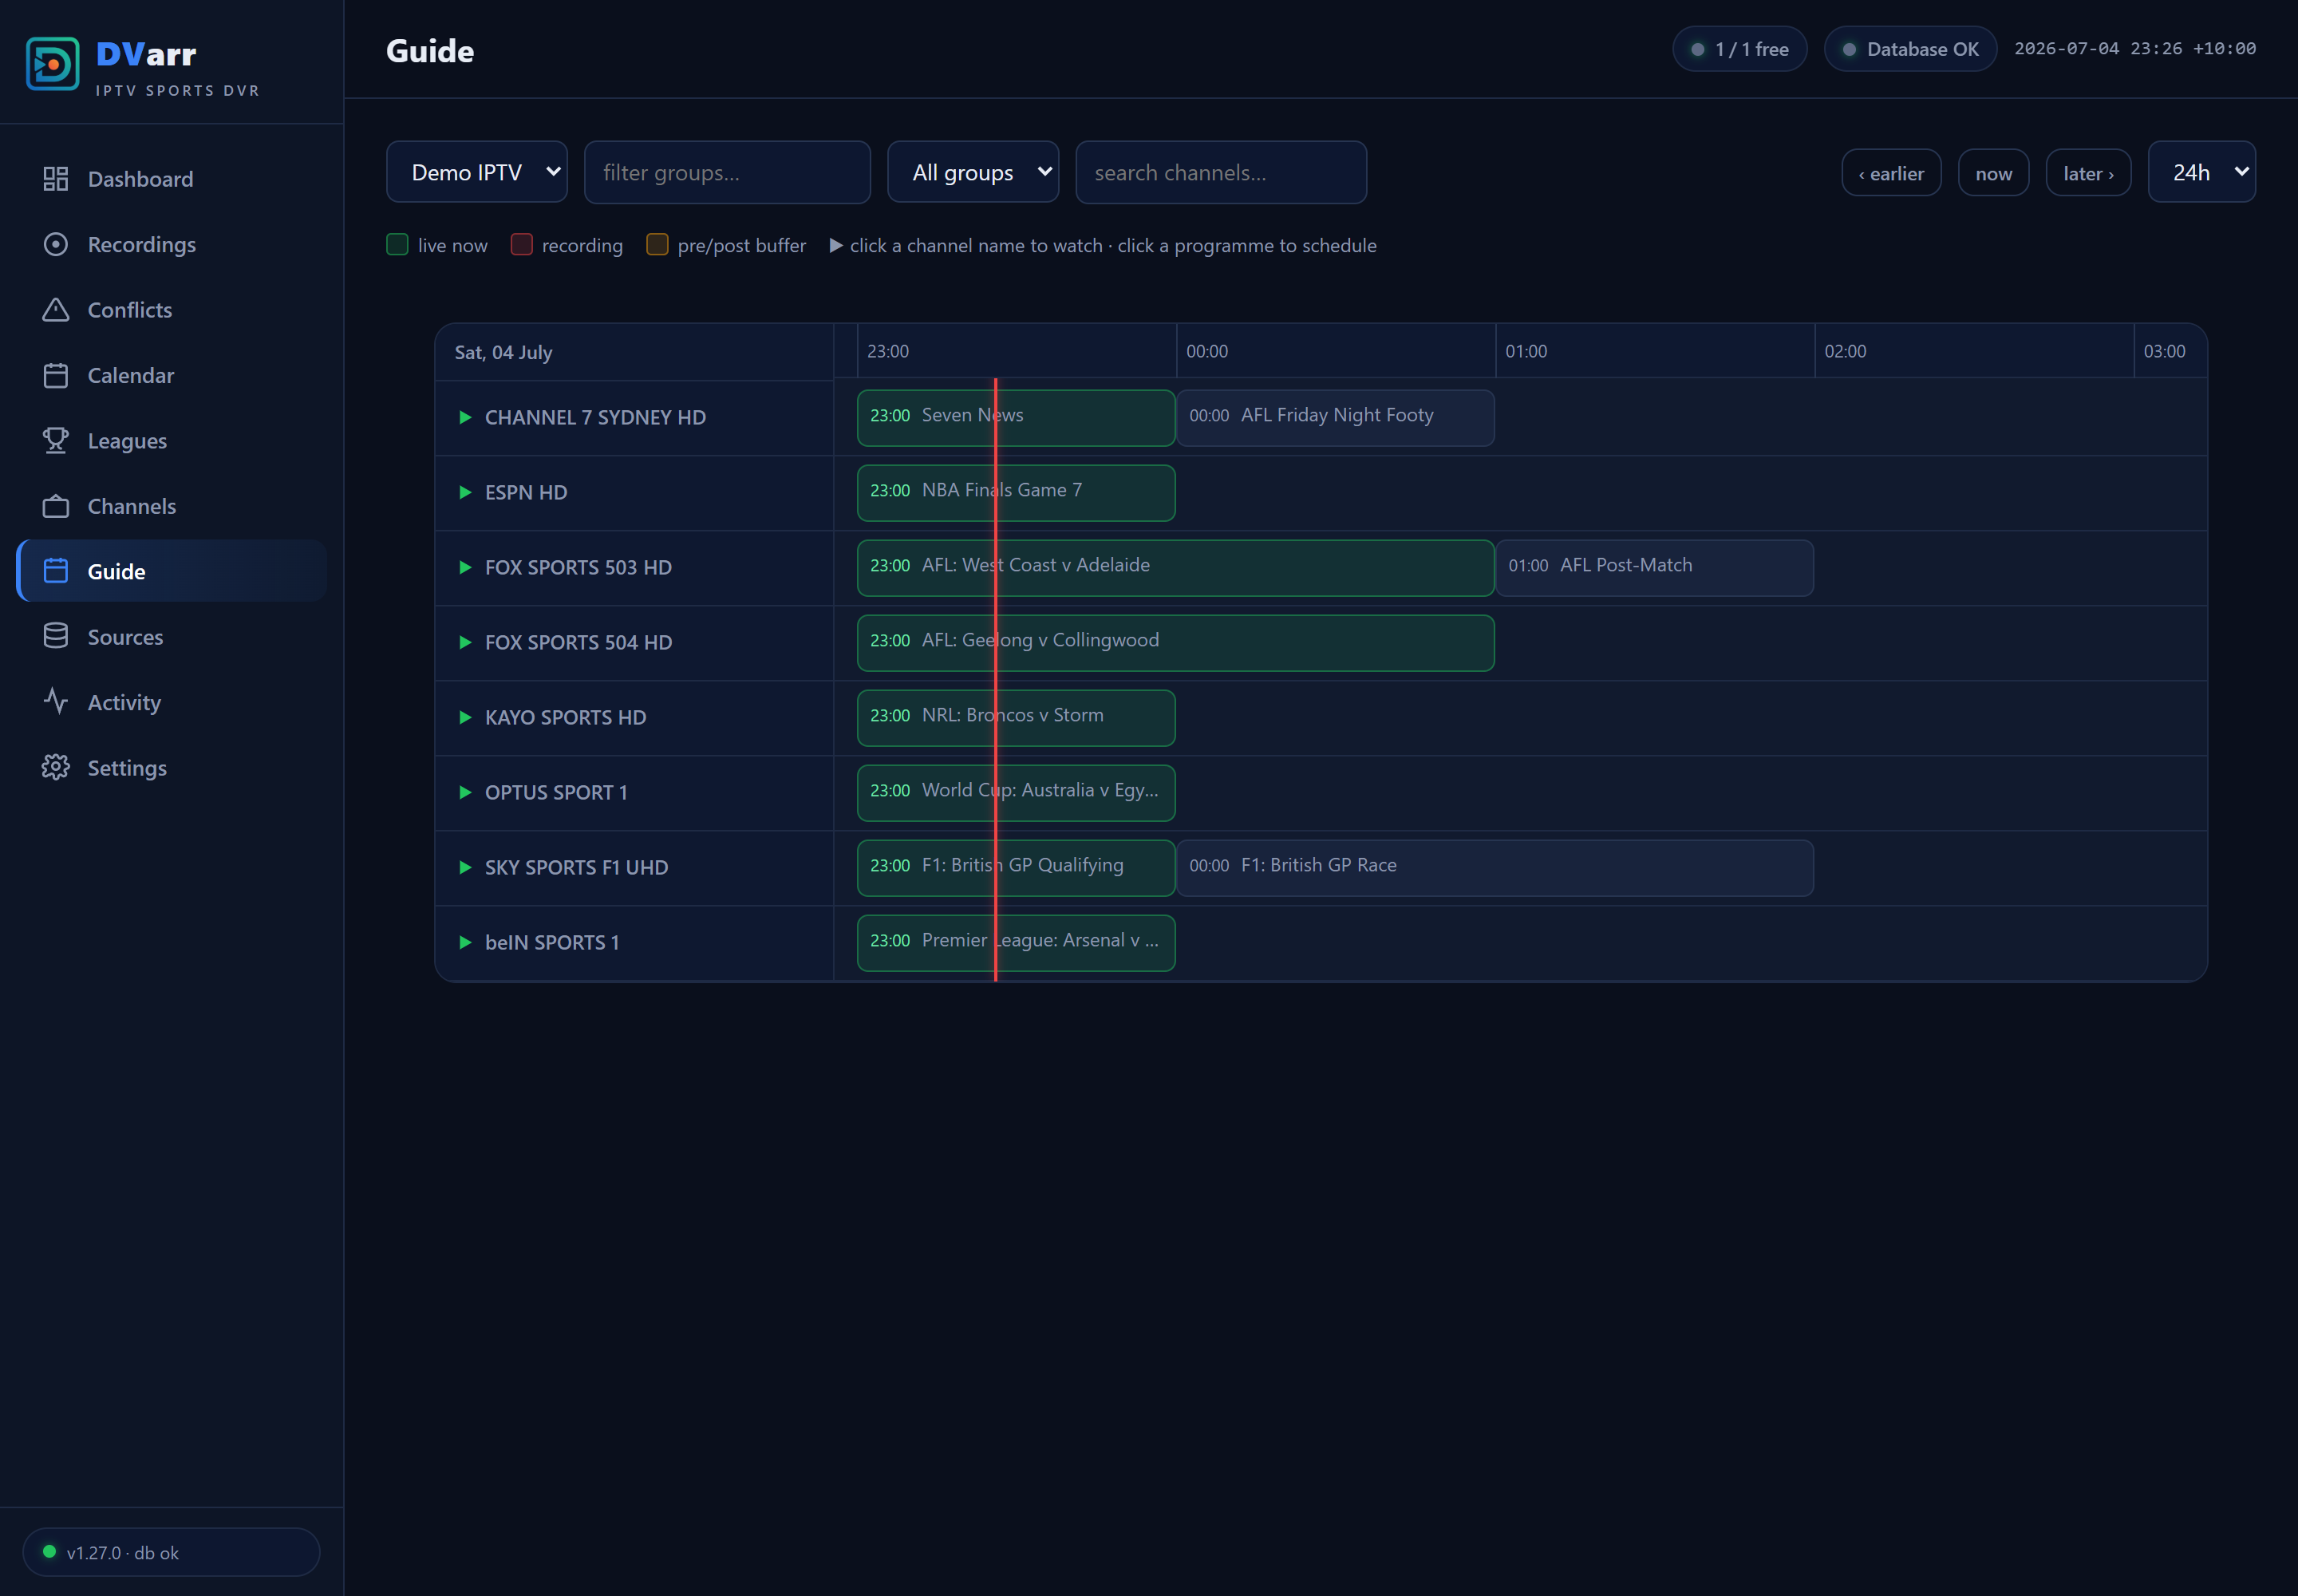Navigate to Sources
This screenshot has height=1596, width=2298.
coord(172,637)
